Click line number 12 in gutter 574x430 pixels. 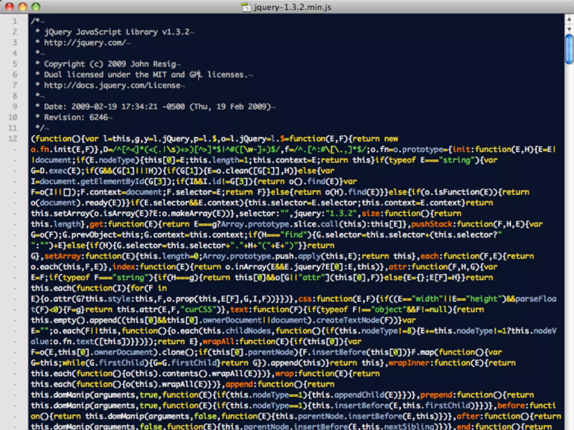click(x=13, y=139)
